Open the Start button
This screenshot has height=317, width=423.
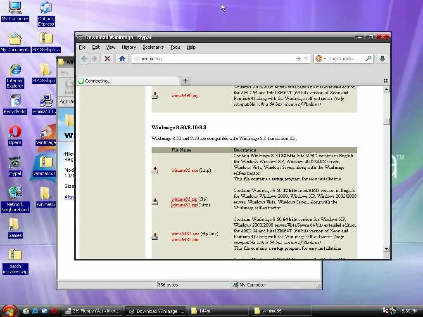tap(10, 311)
